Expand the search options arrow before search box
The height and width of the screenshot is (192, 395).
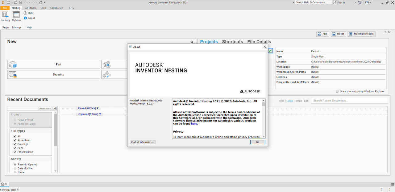tap(294, 2)
